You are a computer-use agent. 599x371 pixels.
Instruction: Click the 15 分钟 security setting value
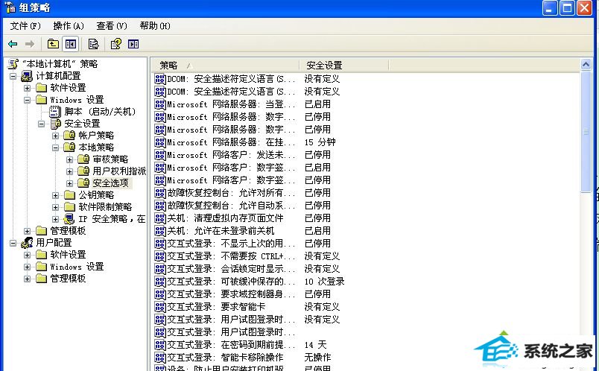(x=320, y=142)
